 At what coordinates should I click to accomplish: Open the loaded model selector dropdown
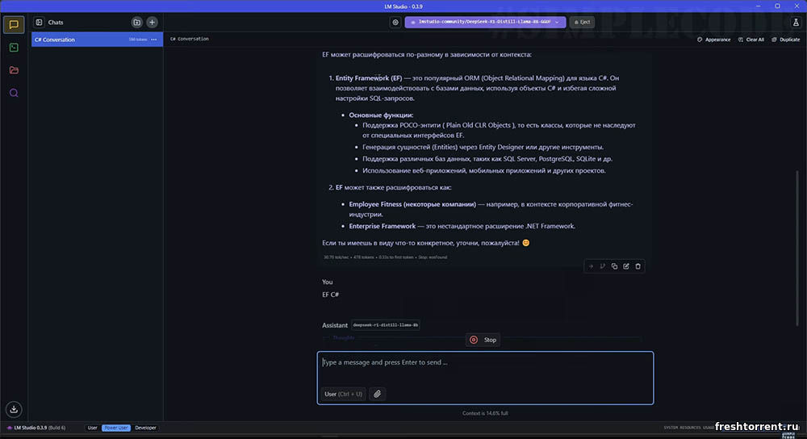(485, 23)
